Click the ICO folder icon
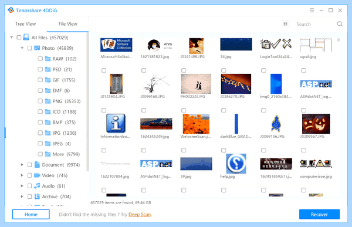Viewport: 352px width, 227px height. point(48,112)
